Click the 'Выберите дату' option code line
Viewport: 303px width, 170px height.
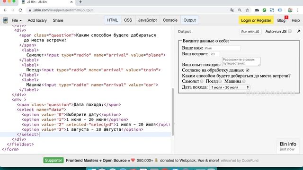(71, 114)
